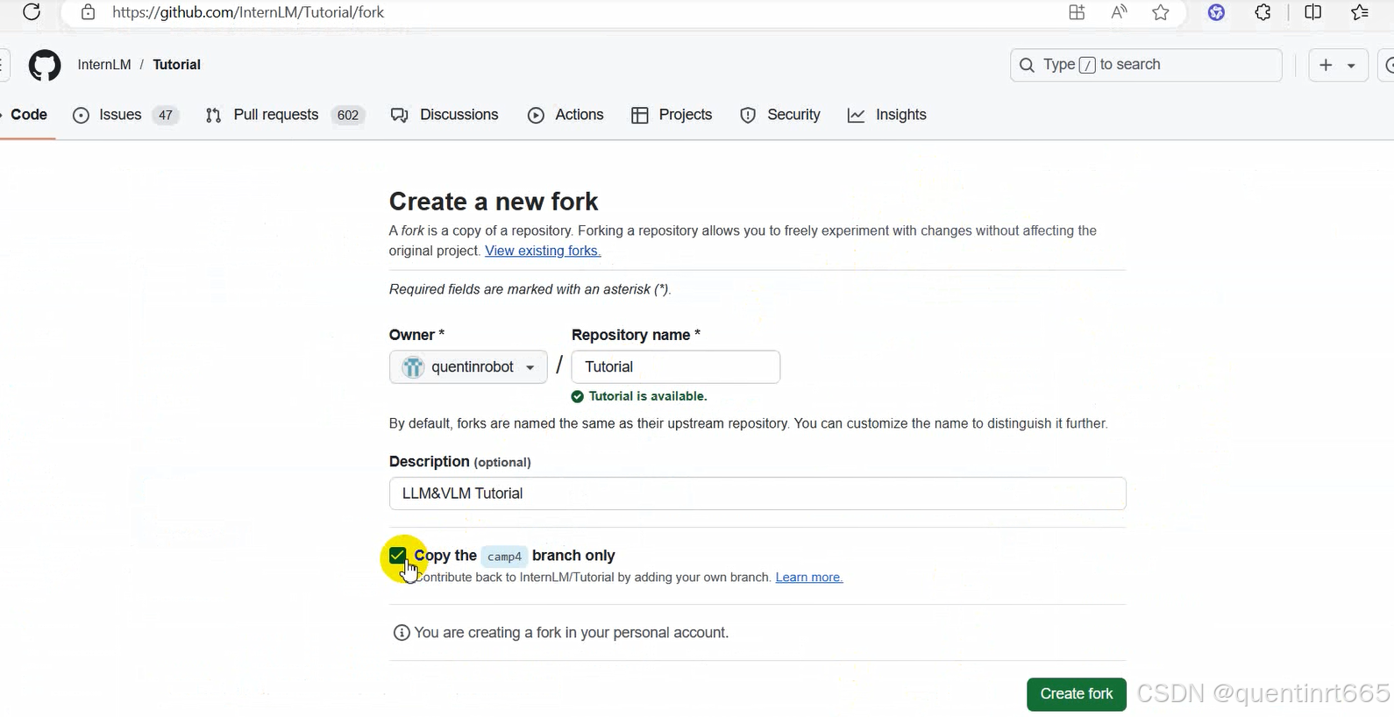Open the browser extensions puzzle icon

tap(1262, 12)
